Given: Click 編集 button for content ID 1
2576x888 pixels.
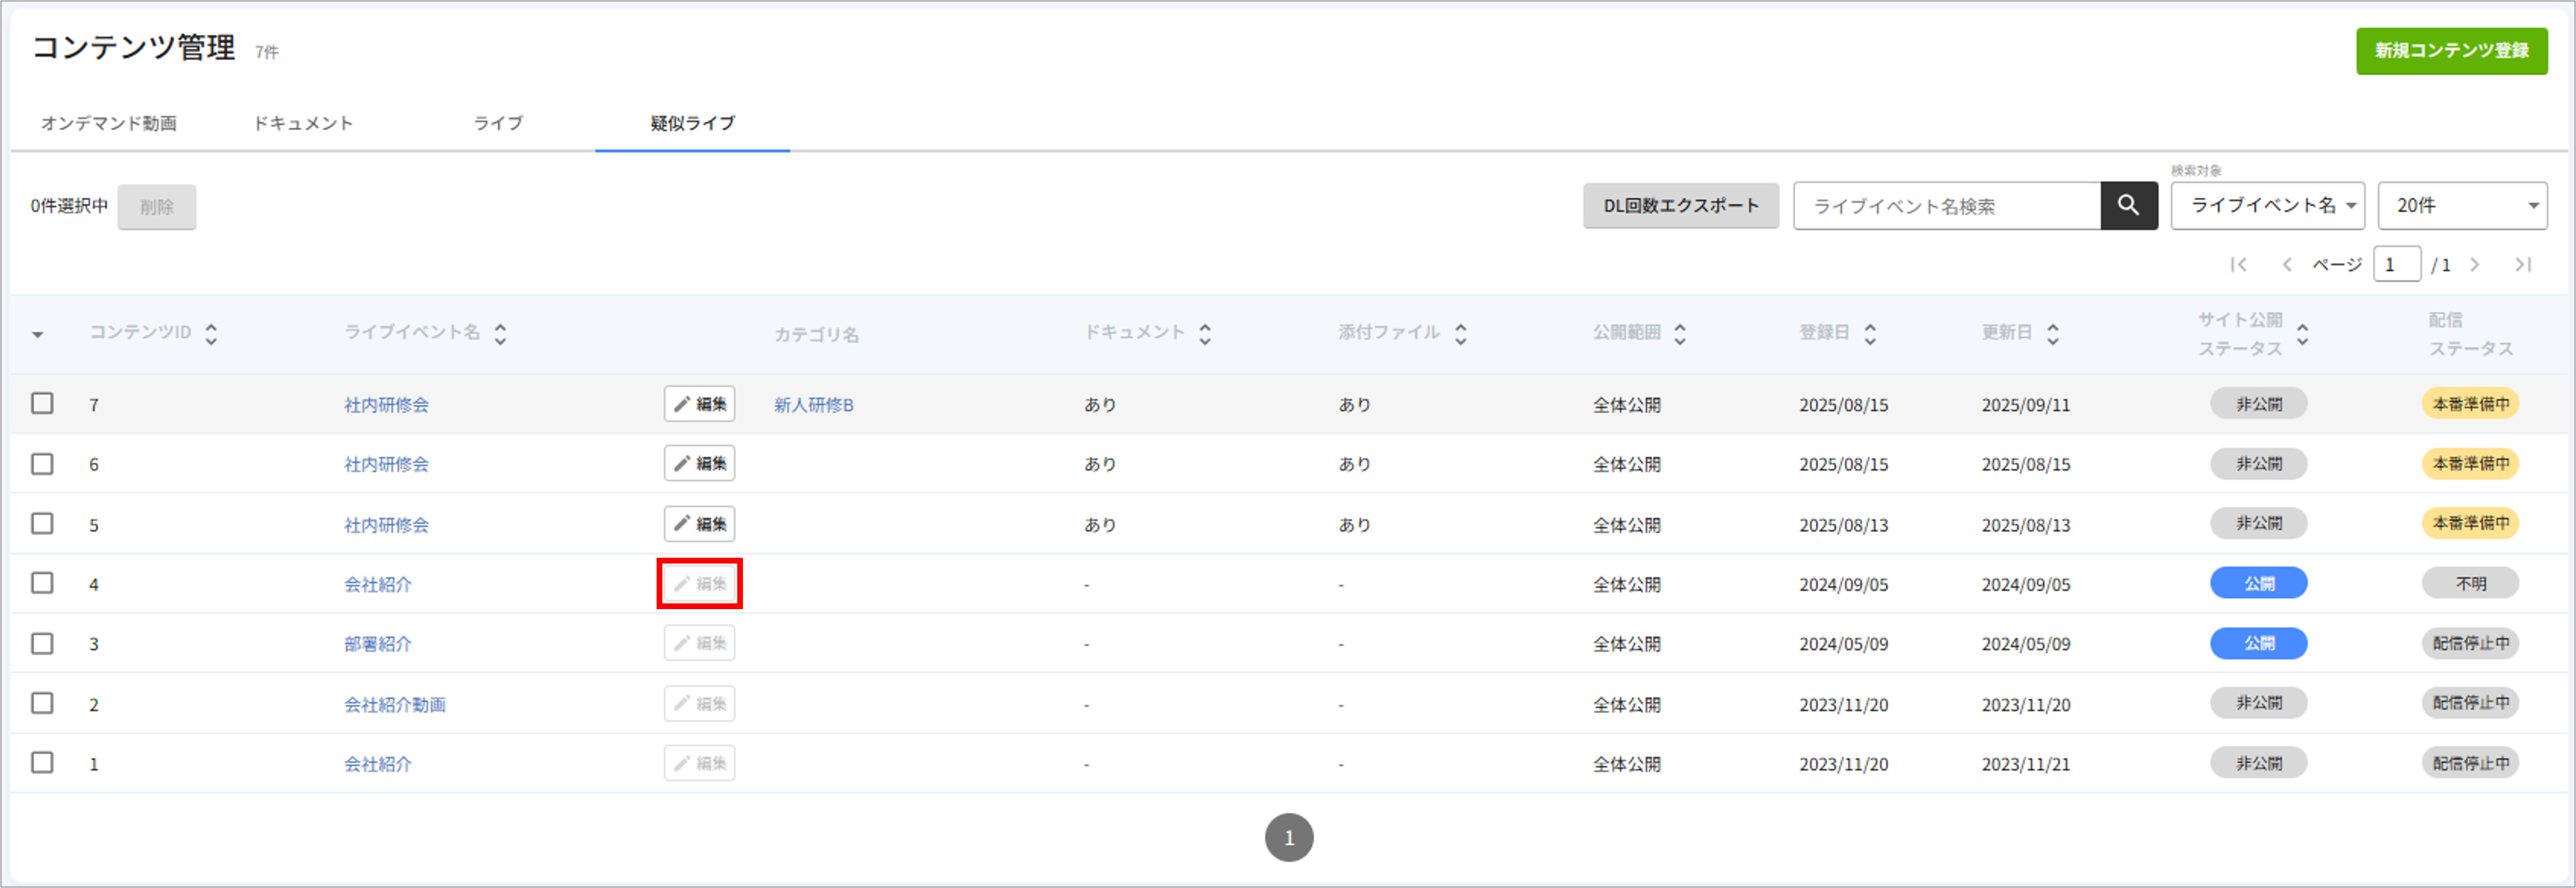Looking at the screenshot, I should 700,763.
